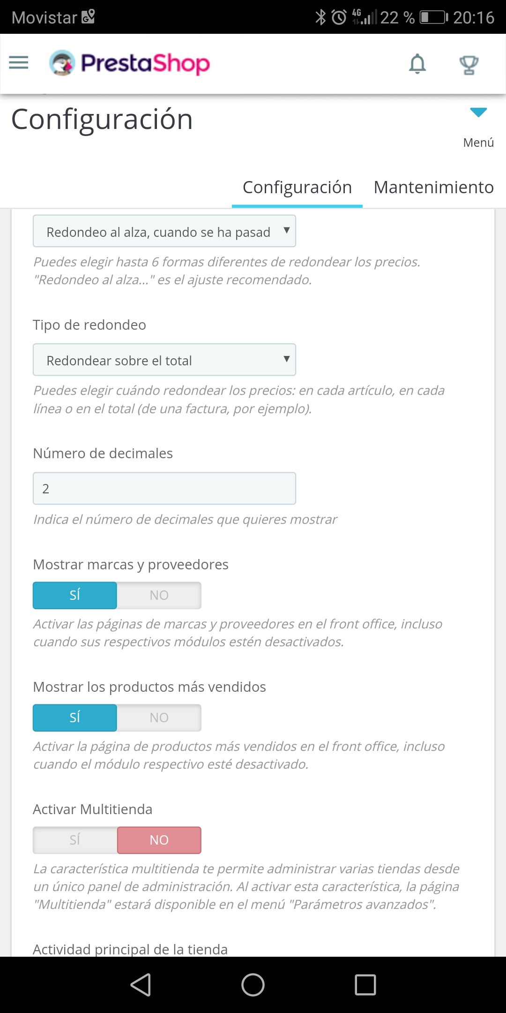Enable Activar Multitienda with SÍ

pyautogui.click(x=75, y=840)
